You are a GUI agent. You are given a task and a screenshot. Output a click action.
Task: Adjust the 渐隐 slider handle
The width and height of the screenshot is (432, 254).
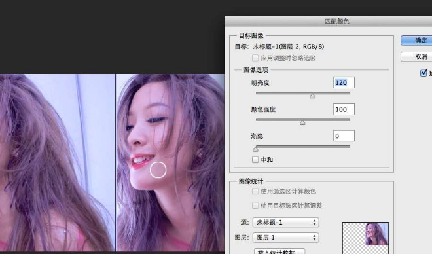coord(256,149)
